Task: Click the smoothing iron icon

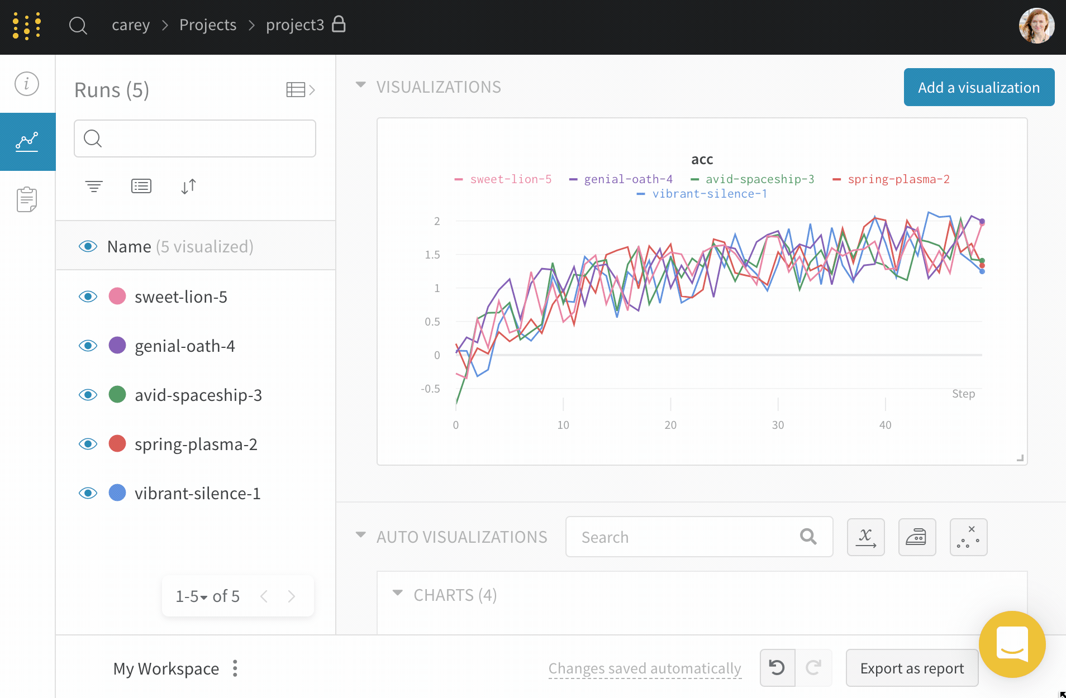Action: click(917, 537)
